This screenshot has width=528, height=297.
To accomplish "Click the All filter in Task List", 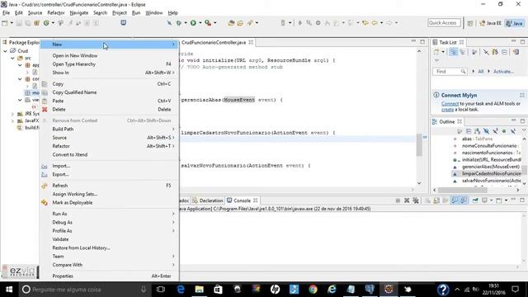I will tap(480, 72).
